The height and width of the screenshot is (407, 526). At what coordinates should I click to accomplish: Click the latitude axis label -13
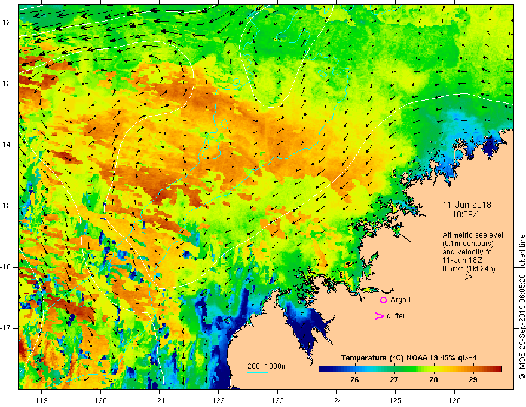(6, 84)
